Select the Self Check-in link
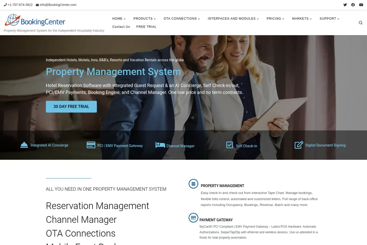The height and width of the screenshot is (245, 367). (247, 146)
